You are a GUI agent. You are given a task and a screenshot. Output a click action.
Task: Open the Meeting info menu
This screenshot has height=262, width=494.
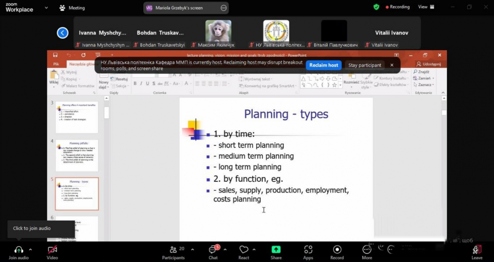[72, 7]
